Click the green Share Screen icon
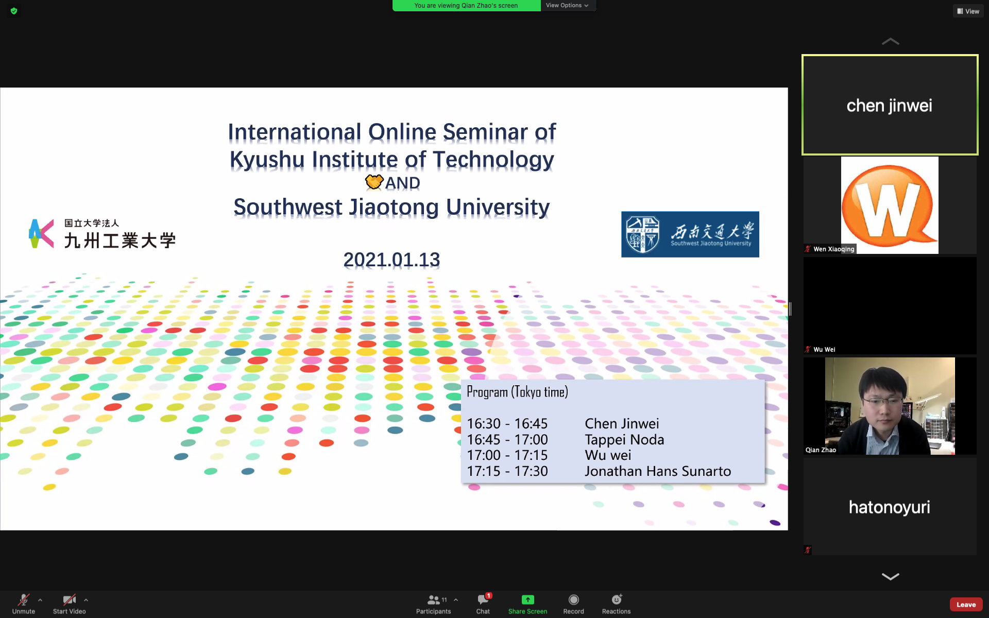This screenshot has width=989, height=618. pos(527,599)
